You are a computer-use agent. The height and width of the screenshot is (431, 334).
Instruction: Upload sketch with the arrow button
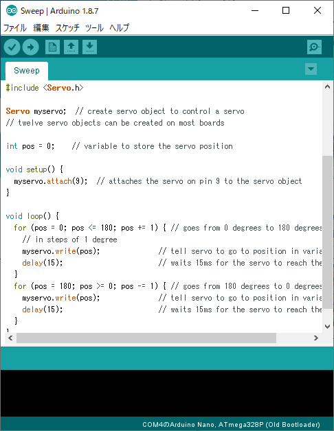[x=30, y=47]
